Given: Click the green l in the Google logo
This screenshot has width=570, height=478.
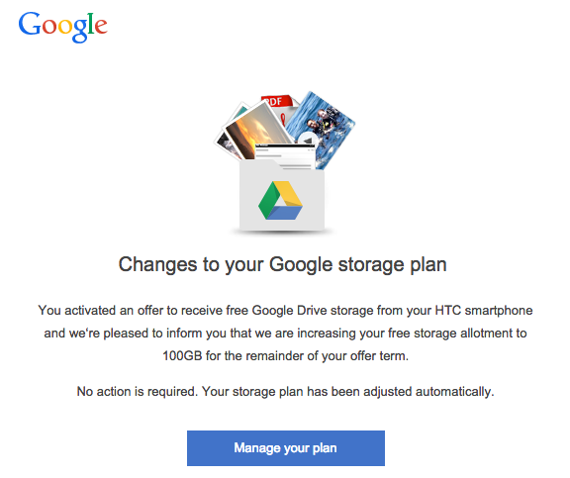Looking at the screenshot, I should click(91, 23).
